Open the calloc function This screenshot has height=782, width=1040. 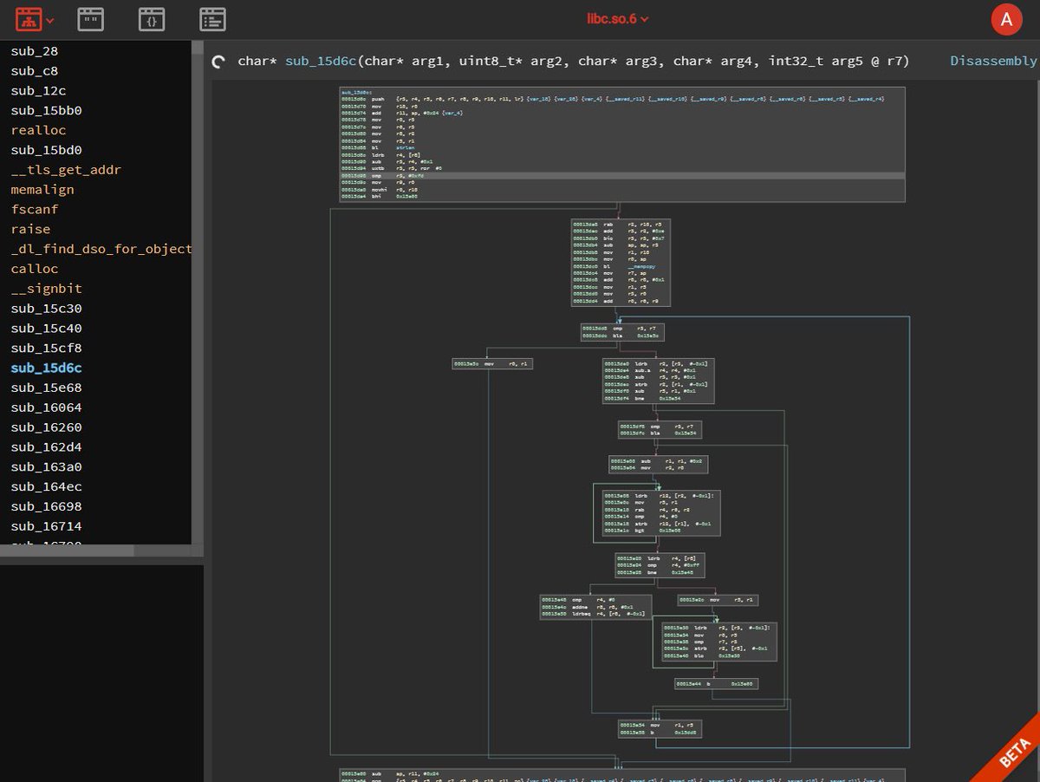(34, 268)
